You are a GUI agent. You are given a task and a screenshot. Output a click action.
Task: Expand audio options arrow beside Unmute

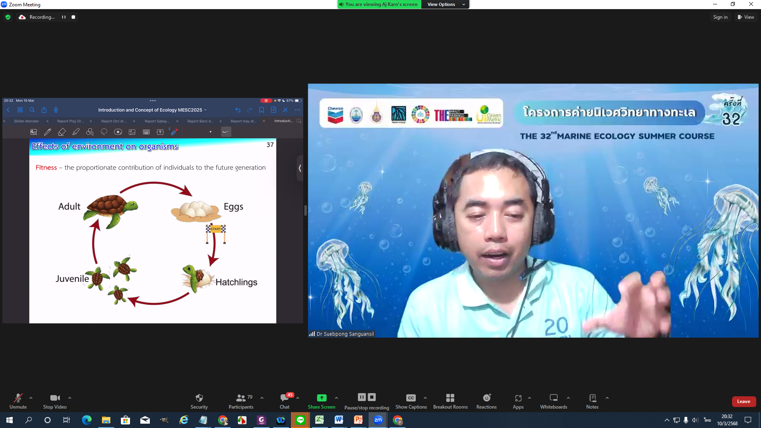(x=31, y=398)
